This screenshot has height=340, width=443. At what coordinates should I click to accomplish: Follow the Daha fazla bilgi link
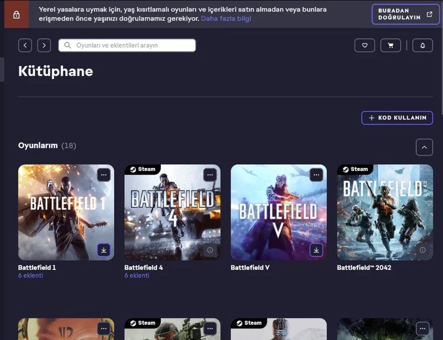point(226,18)
